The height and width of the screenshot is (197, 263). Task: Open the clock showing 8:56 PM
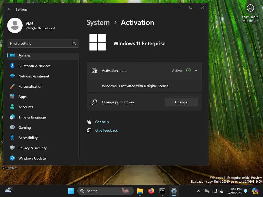click(x=234, y=191)
